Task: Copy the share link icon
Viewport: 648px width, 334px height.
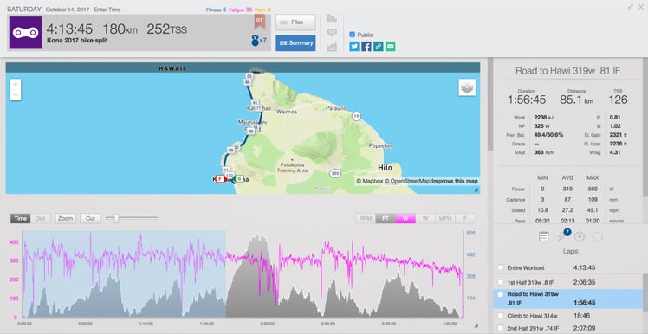Action: (378, 47)
